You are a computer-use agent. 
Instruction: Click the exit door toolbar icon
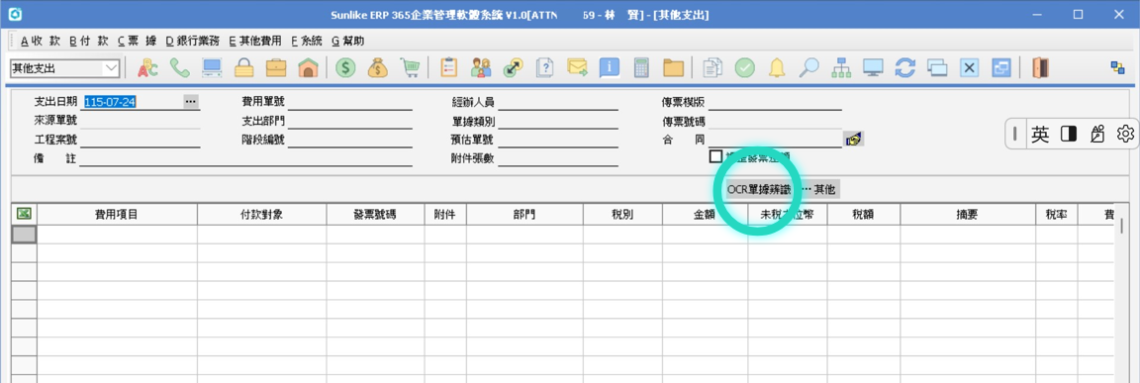1040,67
